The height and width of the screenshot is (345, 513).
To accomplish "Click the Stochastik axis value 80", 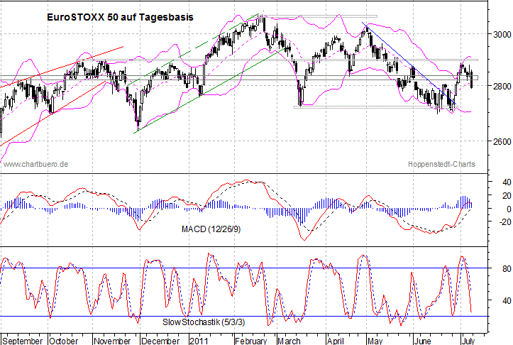I will (x=507, y=269).
